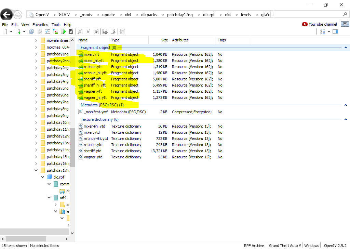Expand the patchday3ng folder in the tree

36,75
